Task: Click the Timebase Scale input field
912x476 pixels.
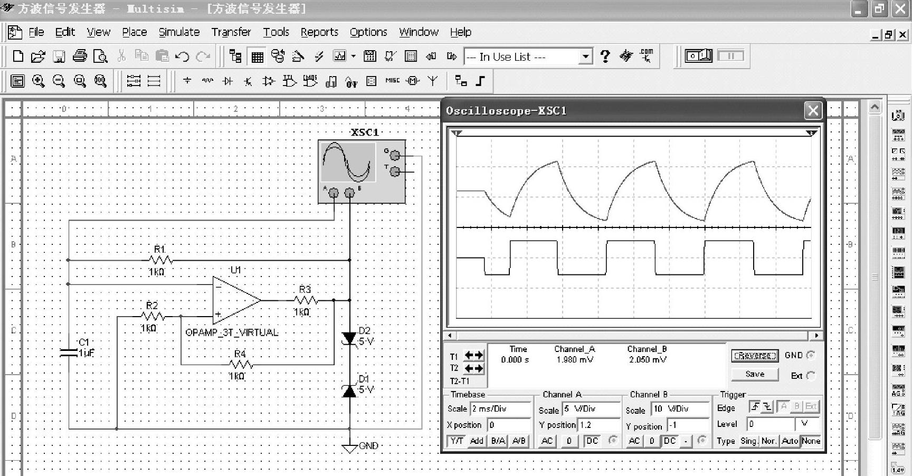Action: [500, 409]
